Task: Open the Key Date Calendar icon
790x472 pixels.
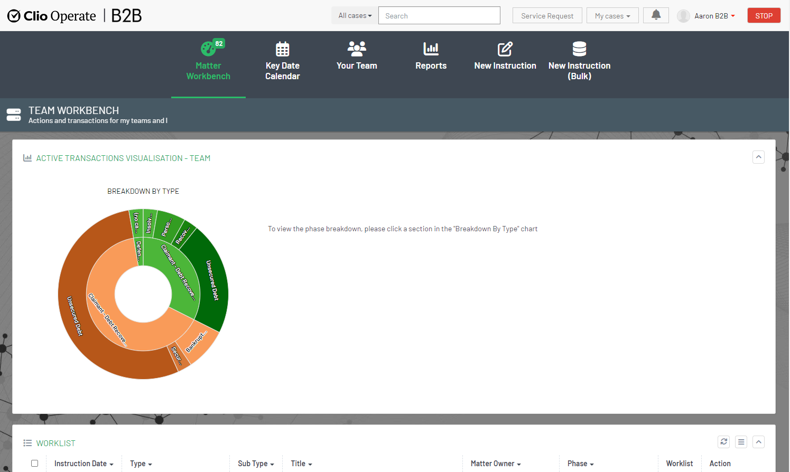Action: pos(282,49)
